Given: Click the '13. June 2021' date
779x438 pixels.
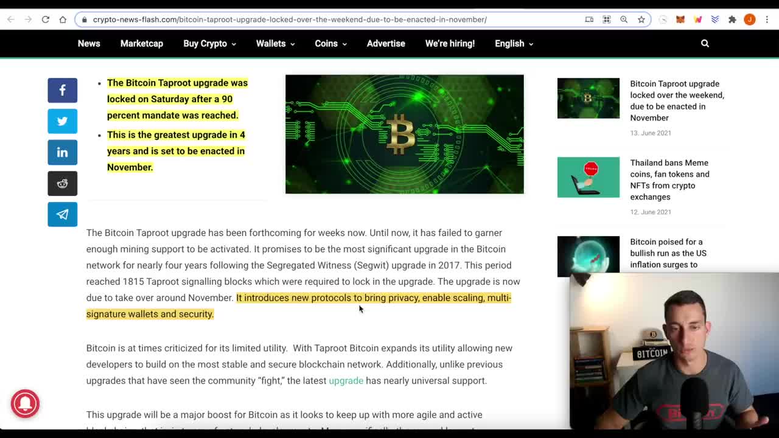Looking at the screenshot, I should point(651,133).
